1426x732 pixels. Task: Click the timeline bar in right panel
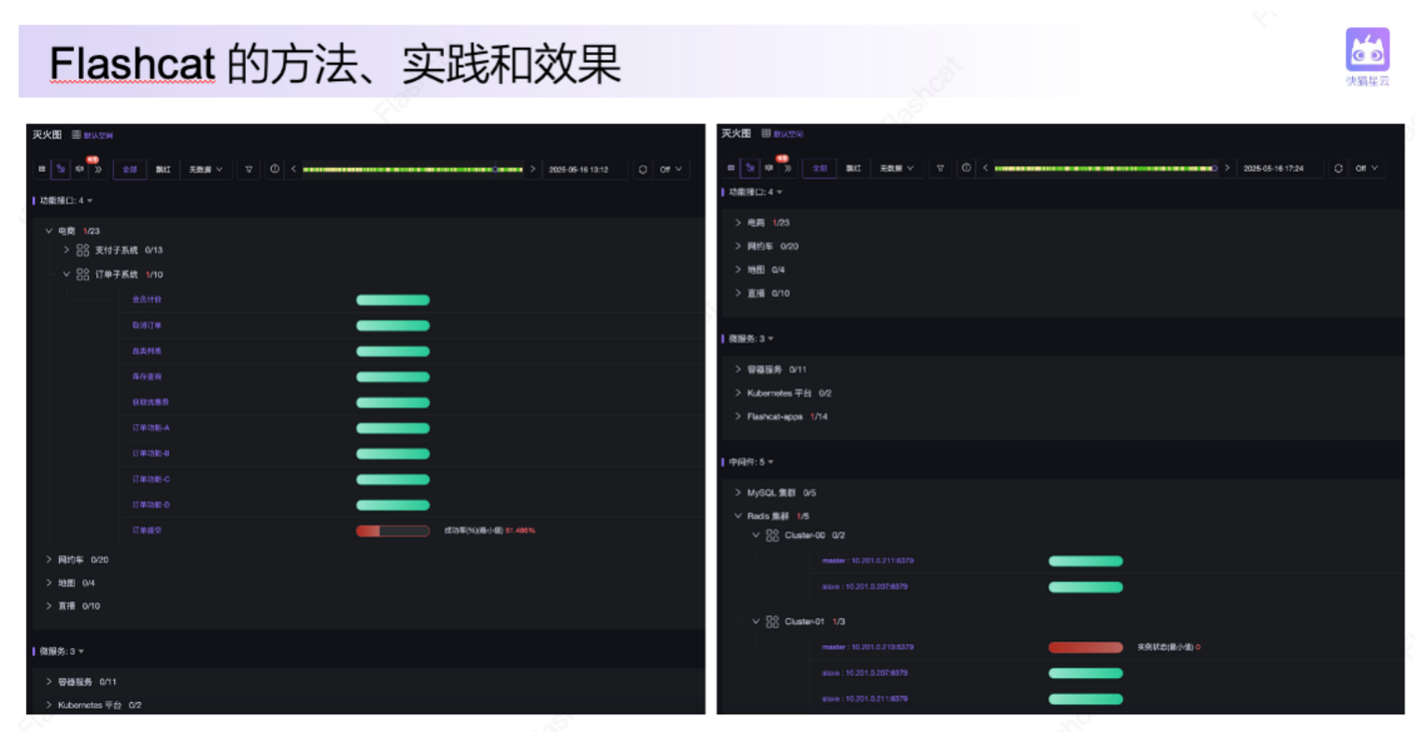(x=1105, y=168)
